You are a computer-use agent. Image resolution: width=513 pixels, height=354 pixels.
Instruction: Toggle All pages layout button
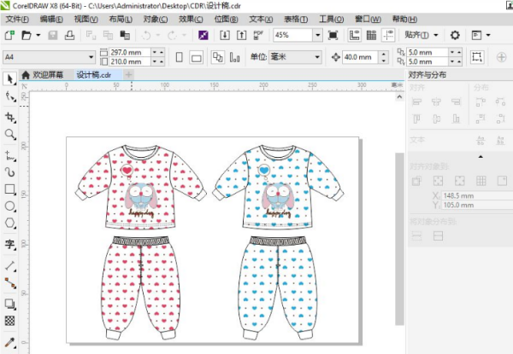point(218,57)
